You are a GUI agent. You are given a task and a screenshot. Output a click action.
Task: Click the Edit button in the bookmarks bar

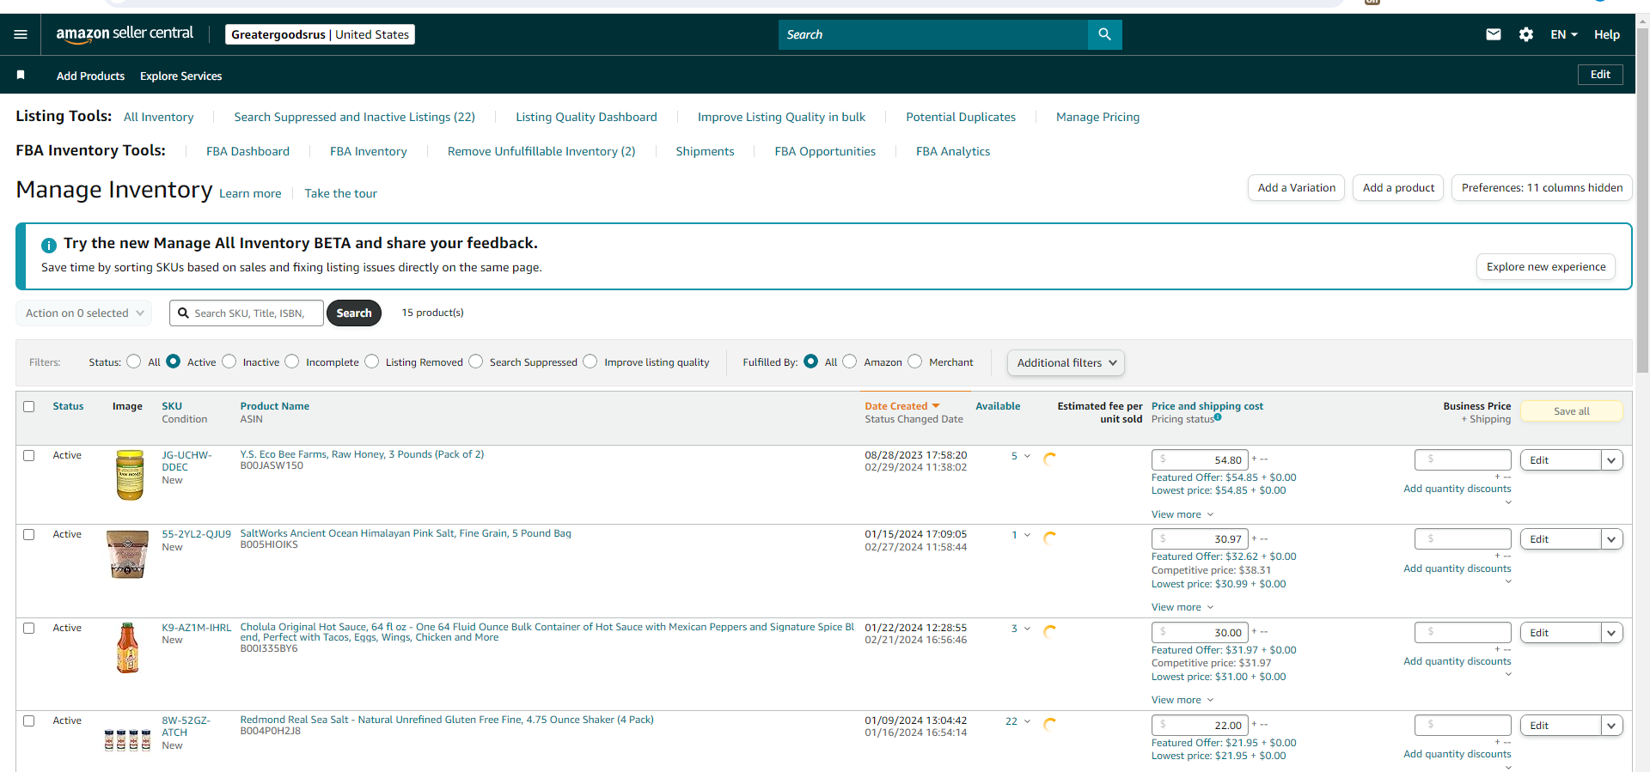pos(1600,75)
